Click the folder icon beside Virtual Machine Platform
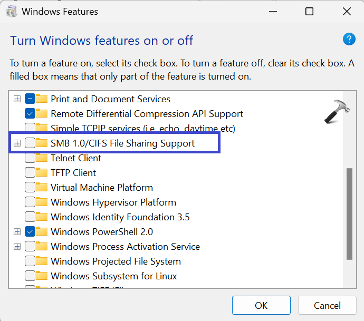The image size is (364, 321). [42, 188]
